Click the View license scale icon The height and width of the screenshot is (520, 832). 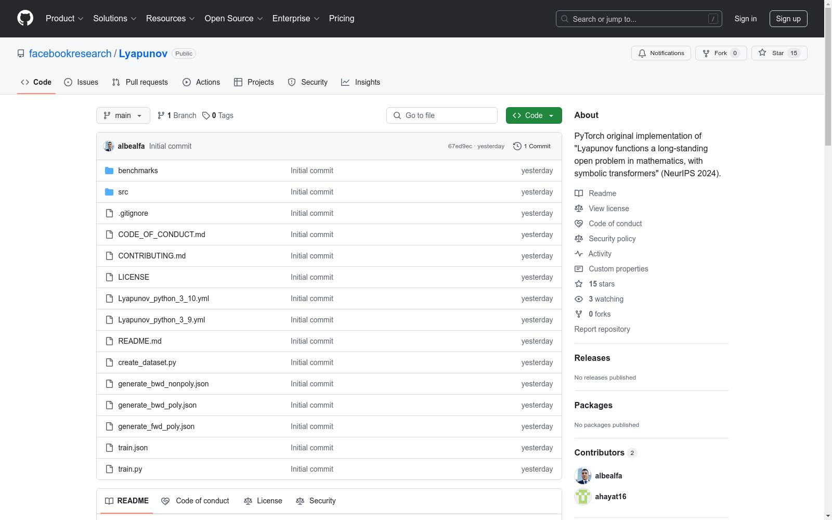[x=579, y=209]
